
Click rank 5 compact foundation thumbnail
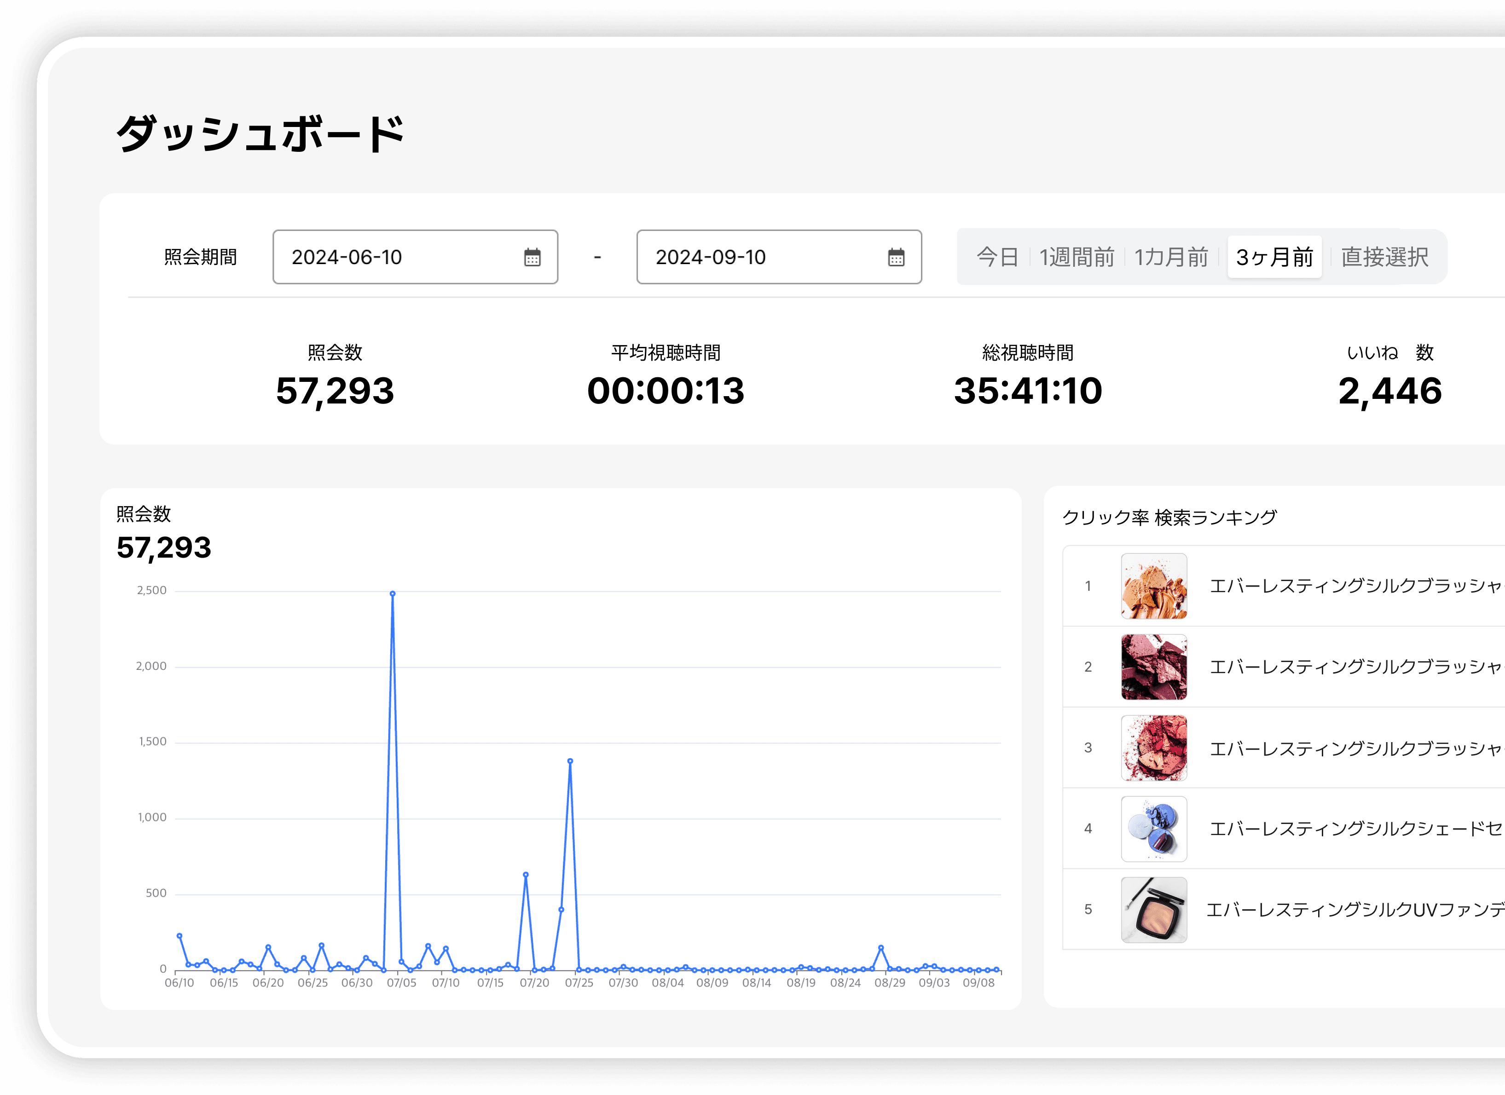[1154, 910]
